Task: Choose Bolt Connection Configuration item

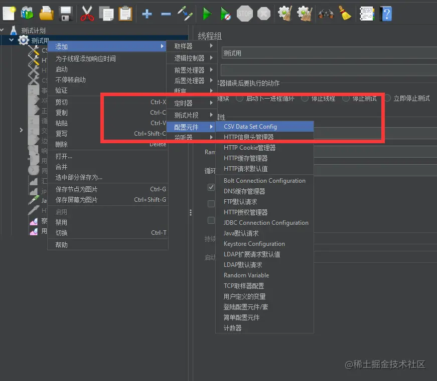Action: pyautogui.click(x=265, y=181)
